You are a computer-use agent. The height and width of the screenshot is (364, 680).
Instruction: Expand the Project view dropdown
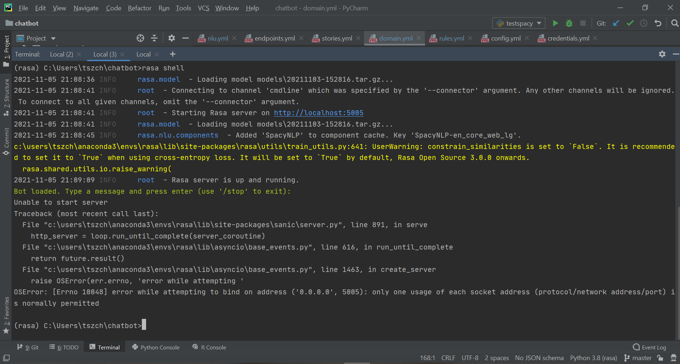(x=53, y=38)
